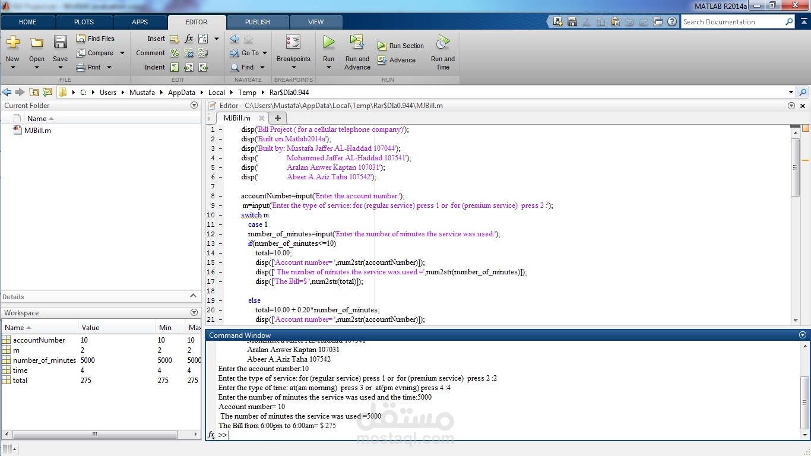Viewport: 811px width, 456px height.
Task: Click the green Run play icon
Action: pos(328,42)
